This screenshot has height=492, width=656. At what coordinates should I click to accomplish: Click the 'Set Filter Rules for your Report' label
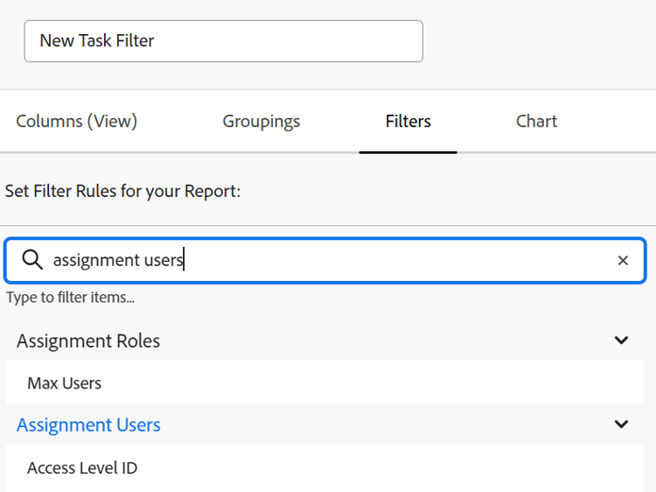(x=122, y=191)
